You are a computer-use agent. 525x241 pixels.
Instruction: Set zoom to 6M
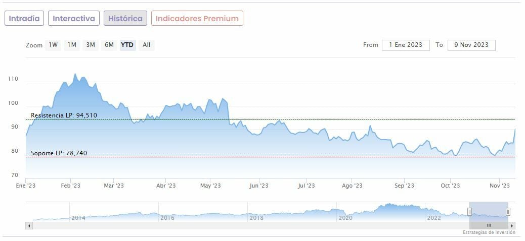[109, 45]
